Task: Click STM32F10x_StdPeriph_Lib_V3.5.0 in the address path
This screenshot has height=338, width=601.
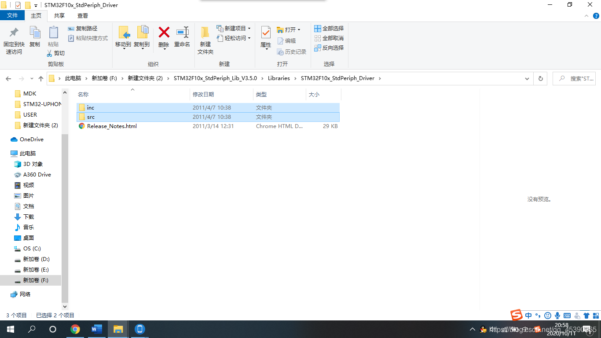Action: click(215, 78)
